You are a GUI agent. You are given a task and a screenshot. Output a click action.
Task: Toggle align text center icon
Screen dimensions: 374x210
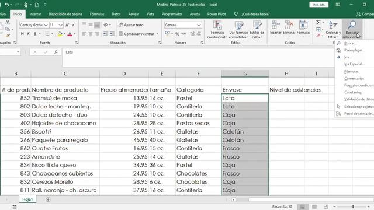[91, 34]
